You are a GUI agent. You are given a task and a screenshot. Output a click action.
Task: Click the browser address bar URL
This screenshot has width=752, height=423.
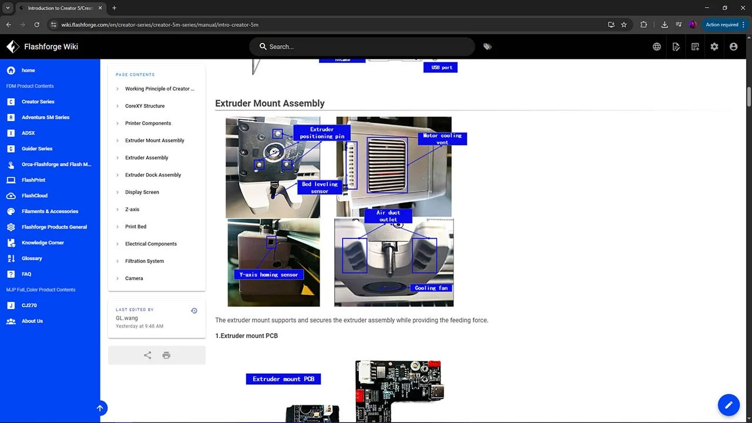click(160, 25)
